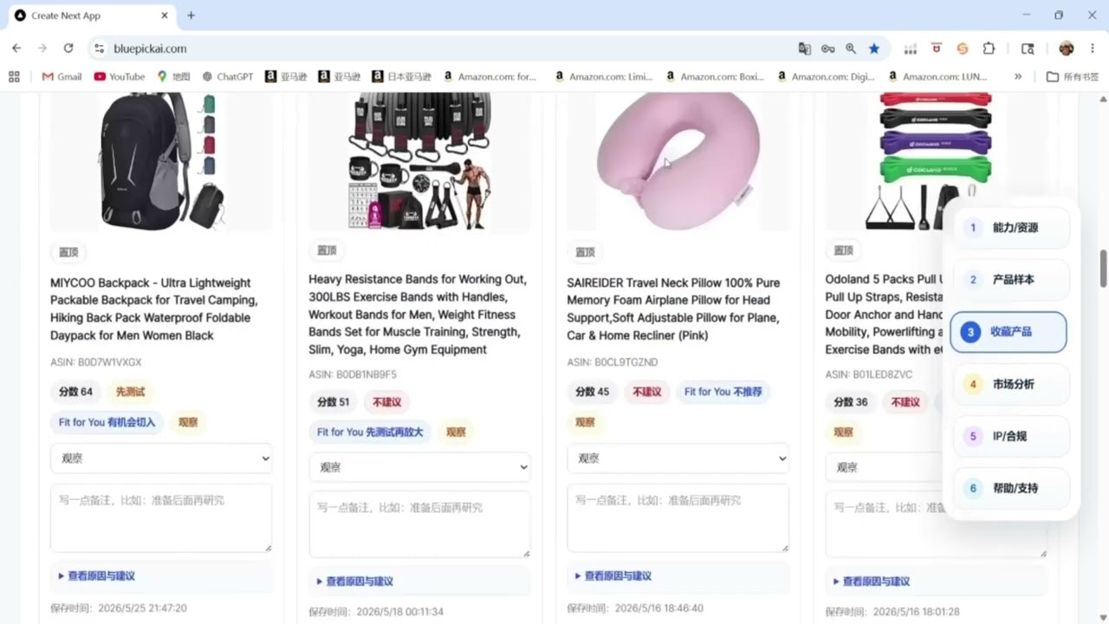Open the YouTube bookmark

tap(120, 76)
